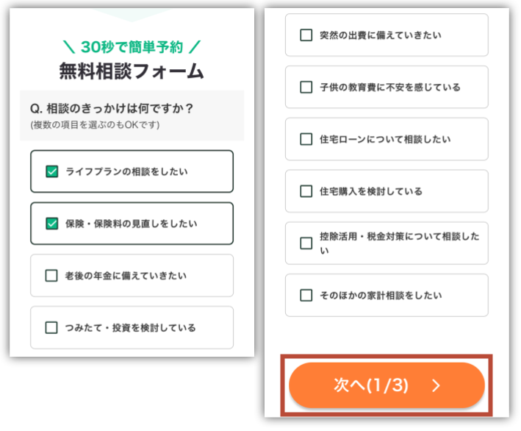Uncheck 保険・保険料の見直しをしたい checkbox
This screenshot has width=521, height=431.
[x=51, y=224]
